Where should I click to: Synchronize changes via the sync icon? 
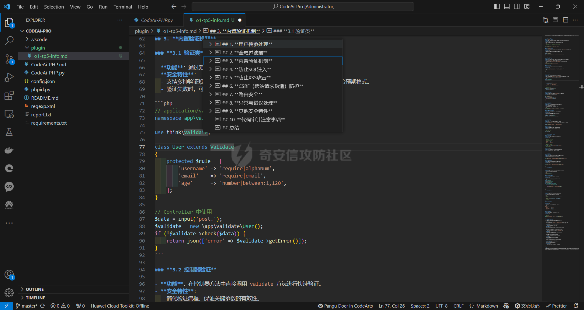43,306
